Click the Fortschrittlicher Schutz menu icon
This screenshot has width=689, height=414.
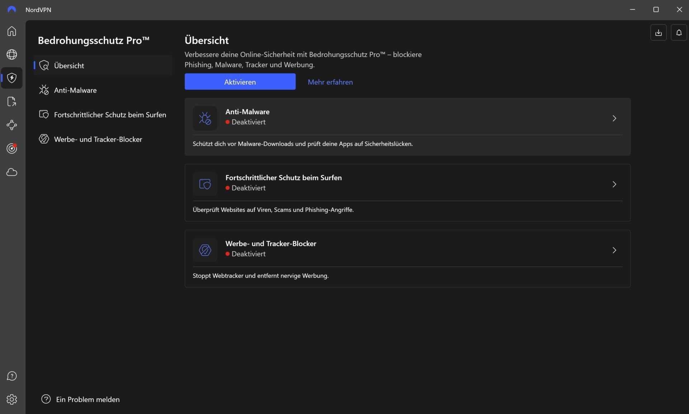tap(44, 114)
